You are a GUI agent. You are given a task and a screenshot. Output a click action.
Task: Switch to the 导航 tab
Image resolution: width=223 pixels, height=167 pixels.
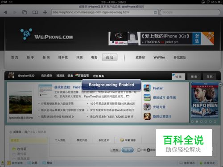click(x=210, y=77)
